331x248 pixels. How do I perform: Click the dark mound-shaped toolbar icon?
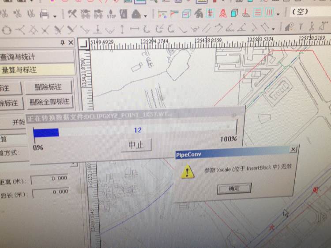pos(136,14)
